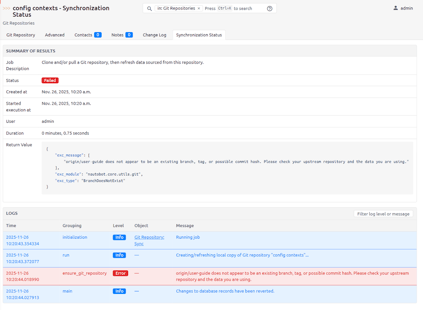Click the Filter log level or message field

pyautogui.click(x=383, y=214)
